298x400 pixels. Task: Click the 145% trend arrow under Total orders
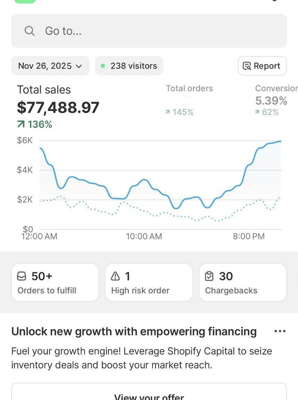tap(168, 112)
